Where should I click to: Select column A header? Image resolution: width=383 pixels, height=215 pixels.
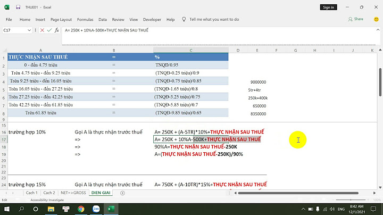[40, 51]
